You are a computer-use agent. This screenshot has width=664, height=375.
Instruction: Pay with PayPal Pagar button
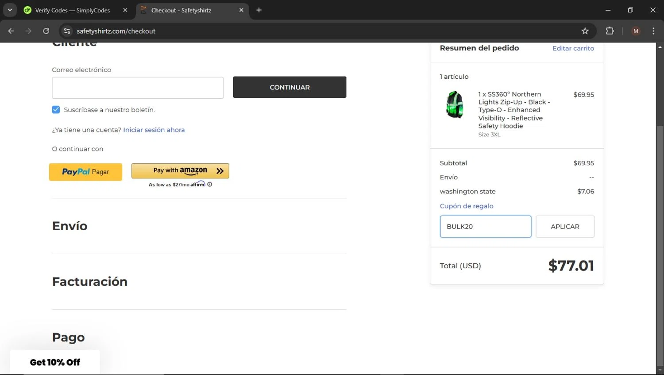click(85, 172)
